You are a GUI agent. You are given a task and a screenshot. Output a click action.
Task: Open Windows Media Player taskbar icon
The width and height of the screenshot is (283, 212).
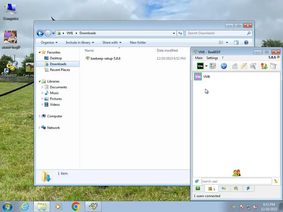tap(58, 206)
